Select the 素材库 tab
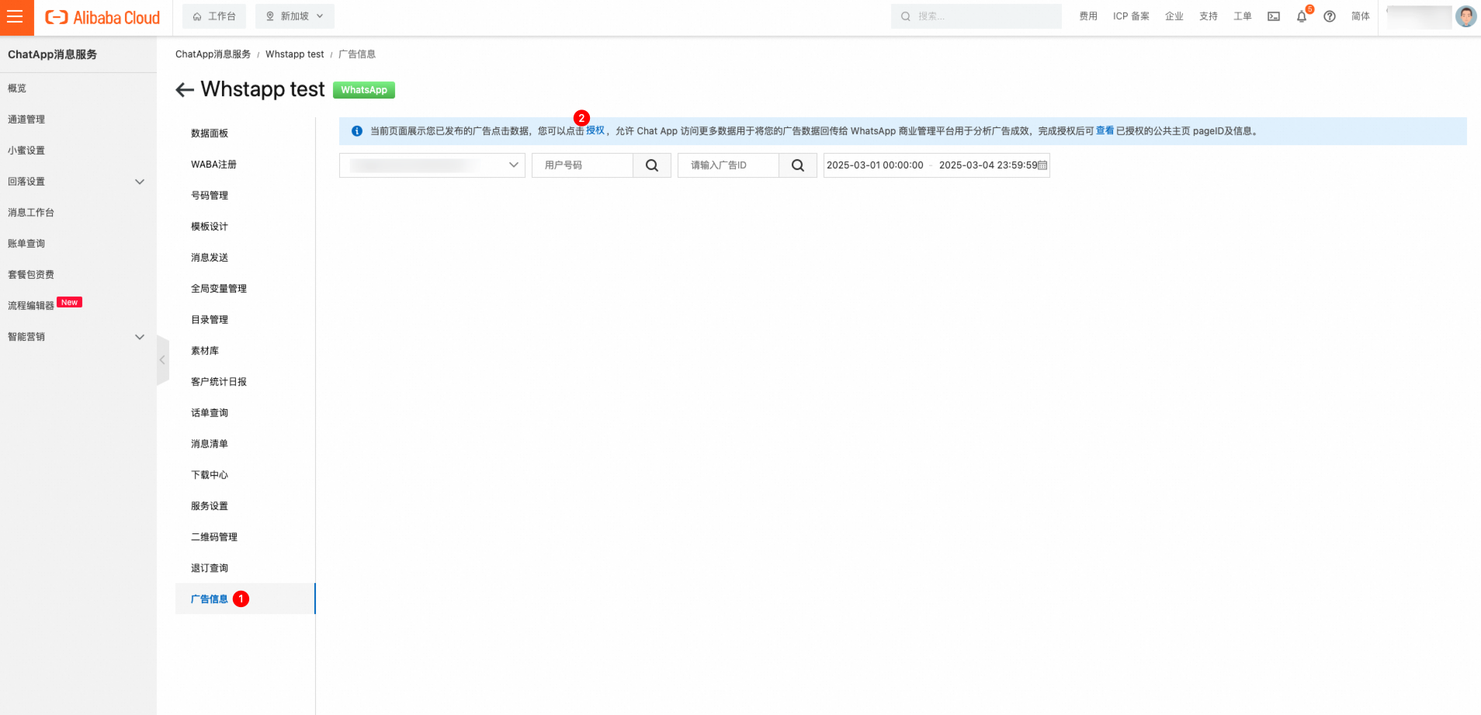This screenshot has height=715, width=1481. [x=245, y=351]
